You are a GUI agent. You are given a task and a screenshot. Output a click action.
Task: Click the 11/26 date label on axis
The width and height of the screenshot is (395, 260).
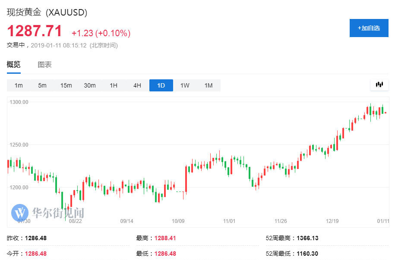[x=281, y=221]
